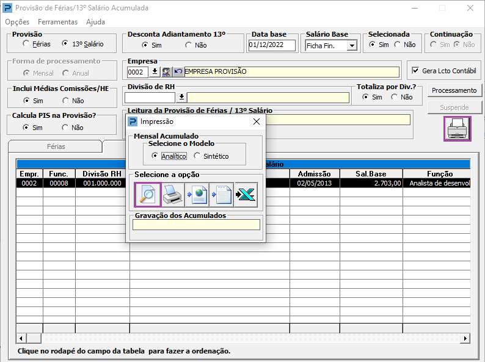Open the Opções menu
Image resolution: width=485 pixels, height=362 pixels.
click(17, 22)
